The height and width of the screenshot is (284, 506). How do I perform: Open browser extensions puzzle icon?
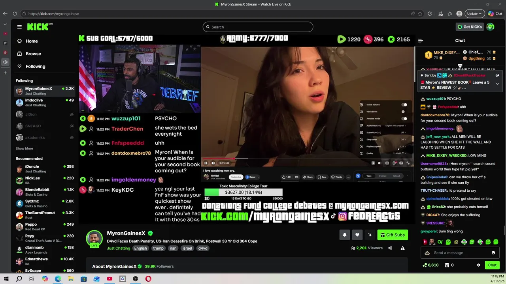[430, 13]
